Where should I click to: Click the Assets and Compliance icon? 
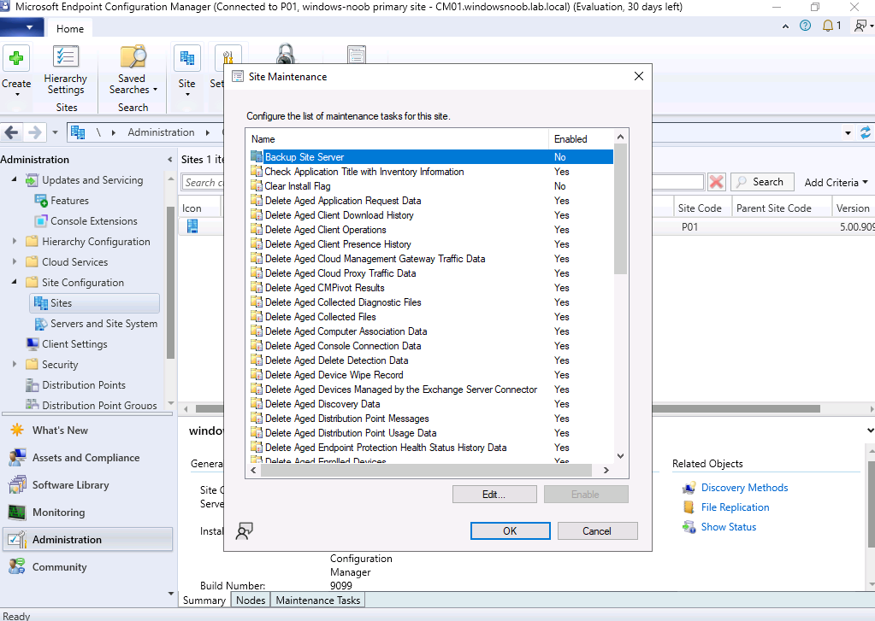point(17,457)
